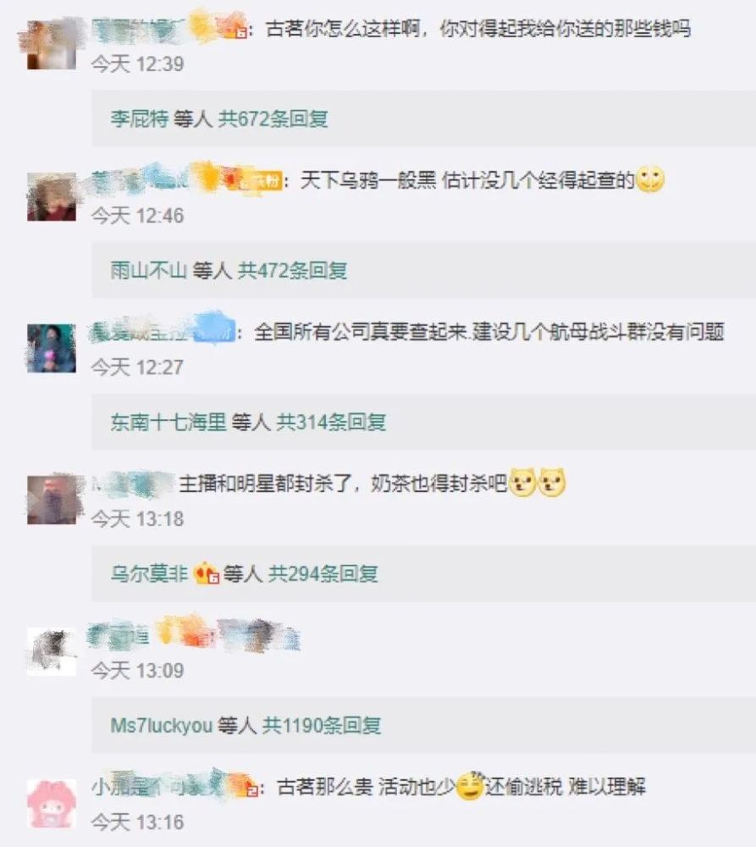Expand the 共294条回复 replies
The height and width of the screenshot is (847, 756).
point(323,573)
